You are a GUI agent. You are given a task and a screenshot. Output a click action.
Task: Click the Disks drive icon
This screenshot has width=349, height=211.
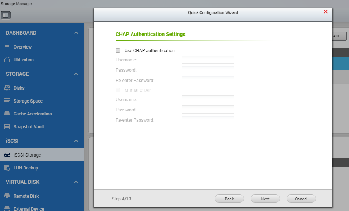point(7,88)
